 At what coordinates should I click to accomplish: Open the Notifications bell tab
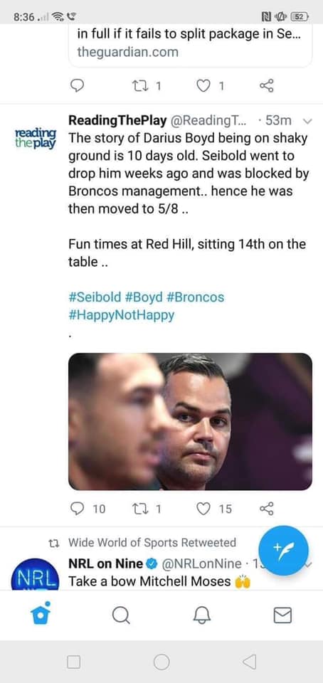[x=202, y=615]
